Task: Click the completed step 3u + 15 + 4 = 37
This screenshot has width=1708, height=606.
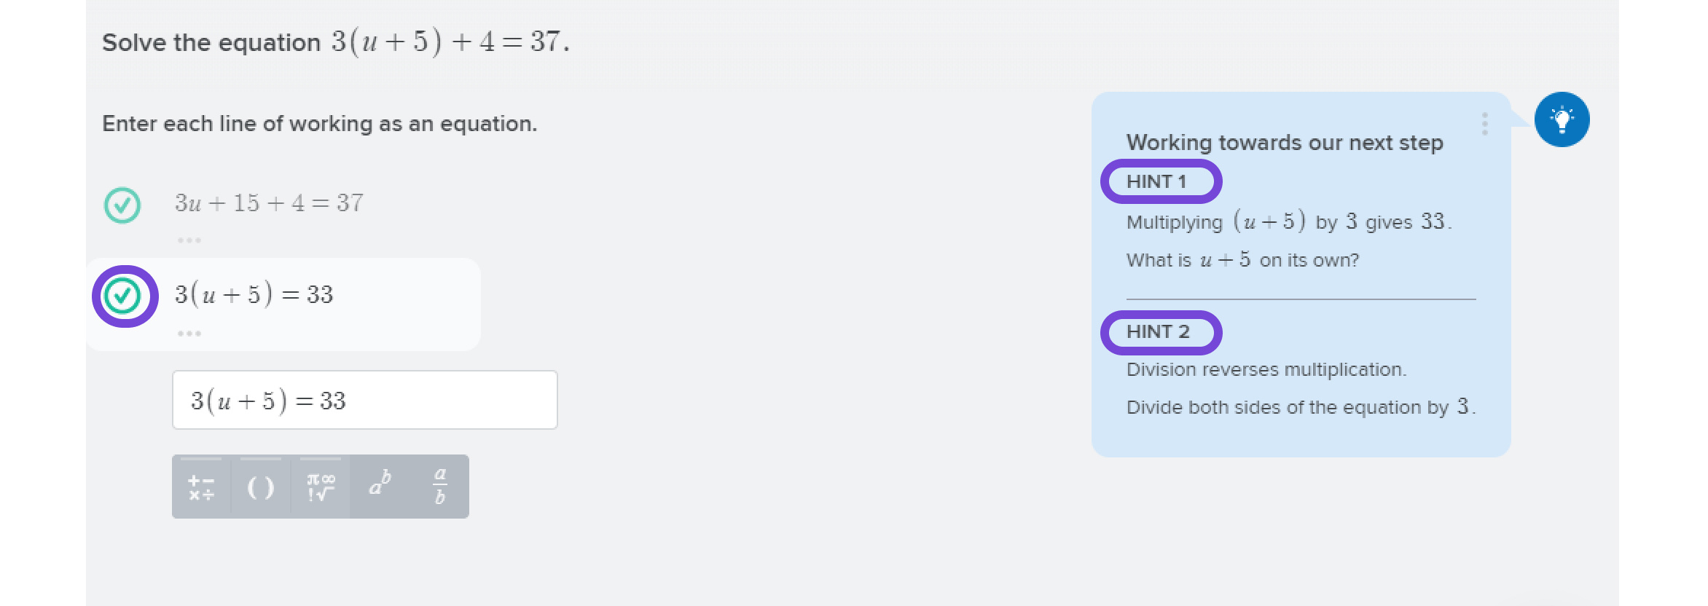Action: 269,202
